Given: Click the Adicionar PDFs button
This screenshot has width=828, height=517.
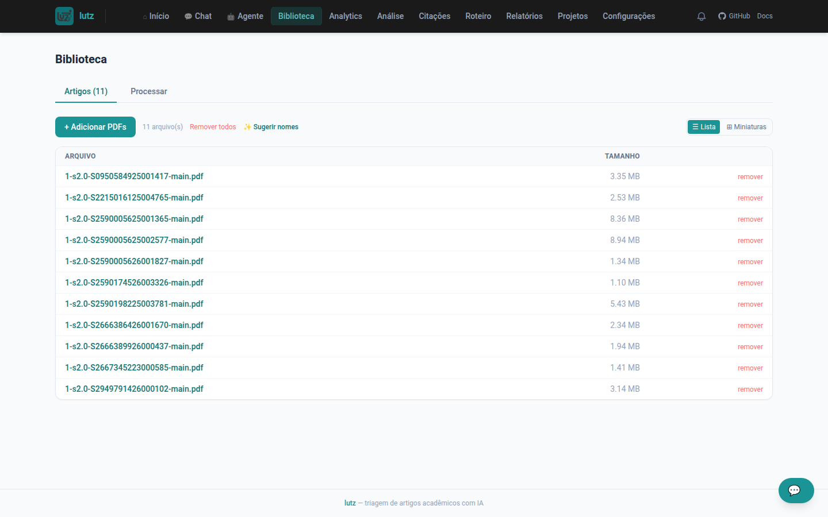Looking at the screenshot, I should click(x=95, y=127).
